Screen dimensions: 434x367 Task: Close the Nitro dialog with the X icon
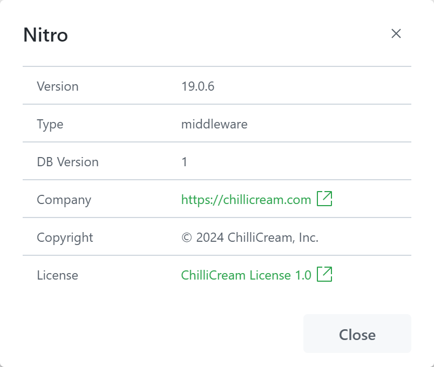[396, 33]
